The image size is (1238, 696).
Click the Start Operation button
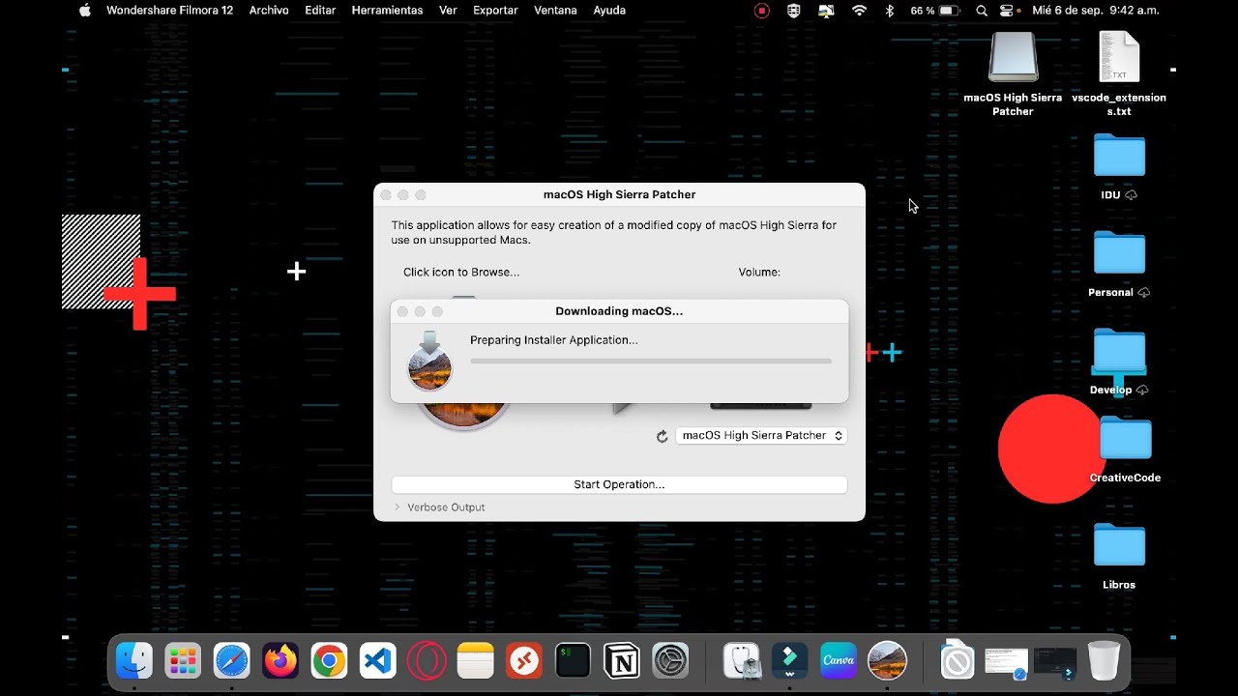click(x=619, y=484)
